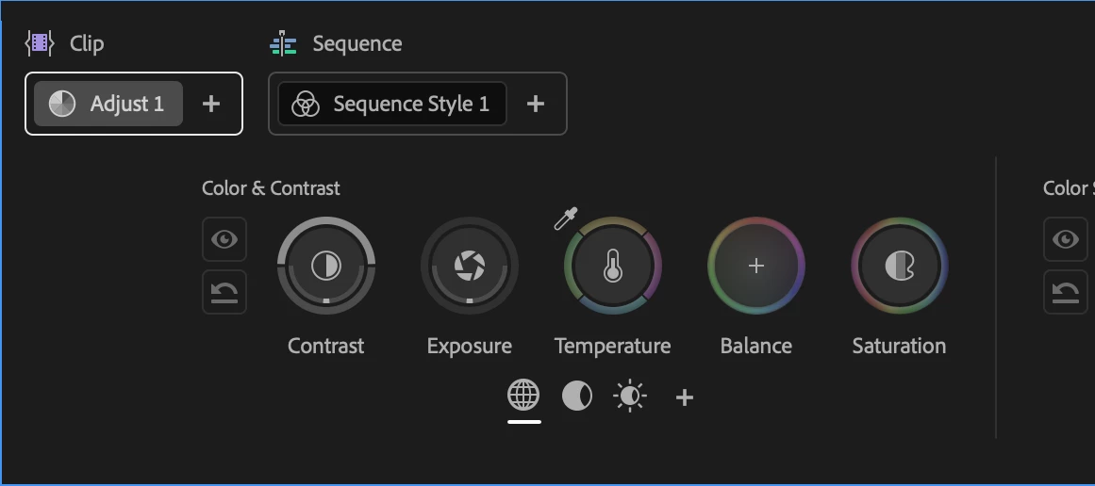Add a new sequence style with plus

tap(535, 104)
